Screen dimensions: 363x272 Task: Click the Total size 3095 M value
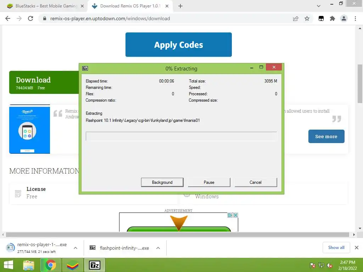270,81
